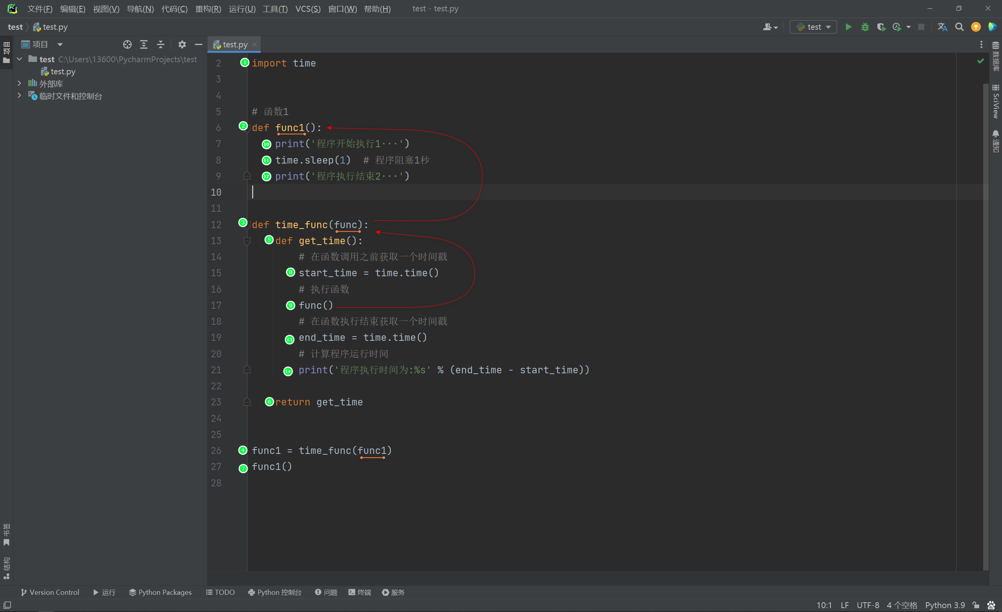The width and height of the screenshot is (1002, 612).
Task: Open the user account dropdown
Action: pos(770,27)
